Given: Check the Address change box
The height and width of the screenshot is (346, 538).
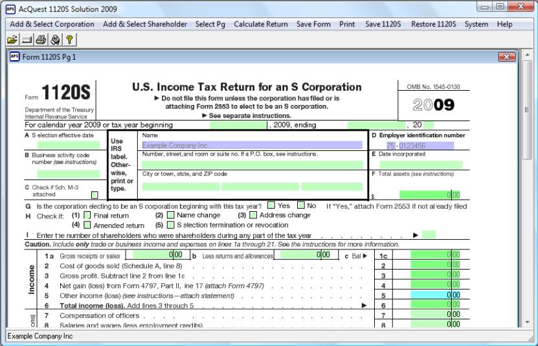Looking at the screenshot, I should coord(253,215).
